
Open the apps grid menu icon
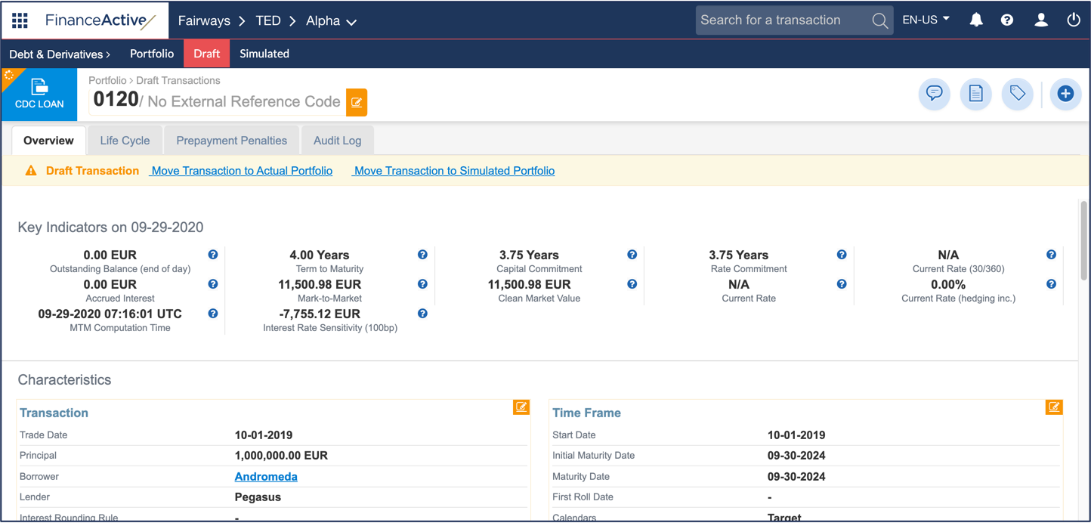pyautogui.click(x=20, y=20)
